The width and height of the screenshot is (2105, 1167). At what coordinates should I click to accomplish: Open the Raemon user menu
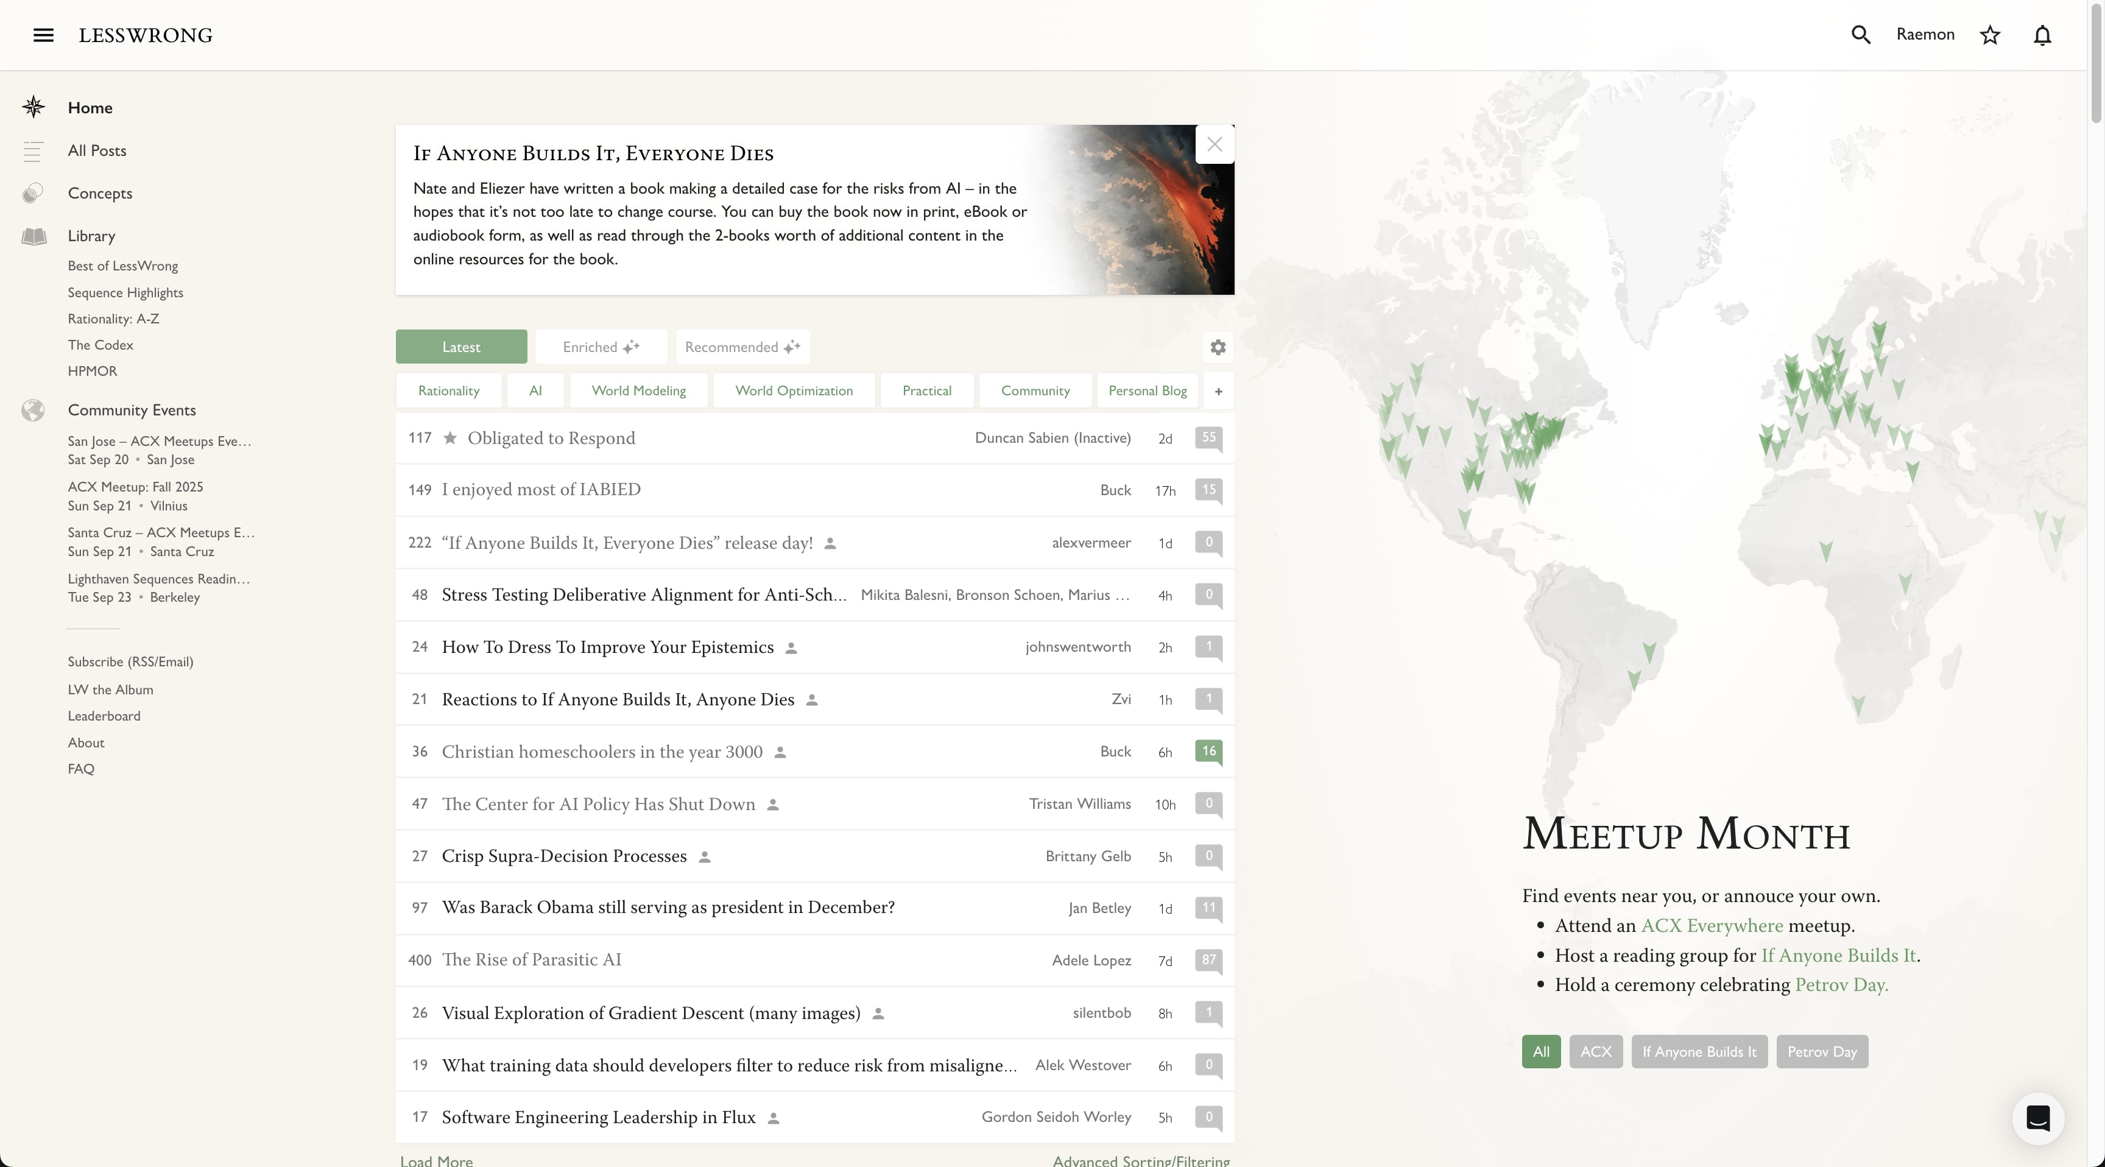point(1925,34)
